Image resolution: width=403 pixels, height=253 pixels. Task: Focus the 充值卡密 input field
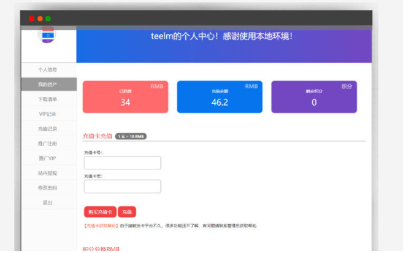click(122, 186)
